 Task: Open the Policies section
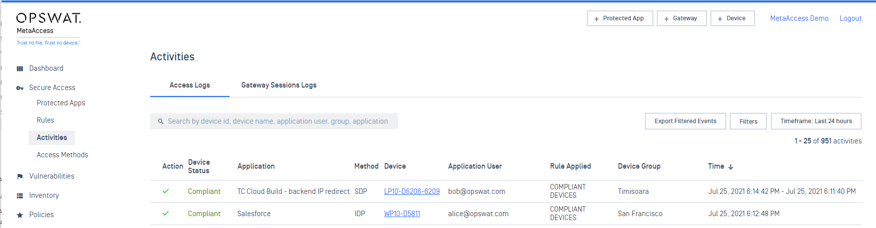point(42,215)
